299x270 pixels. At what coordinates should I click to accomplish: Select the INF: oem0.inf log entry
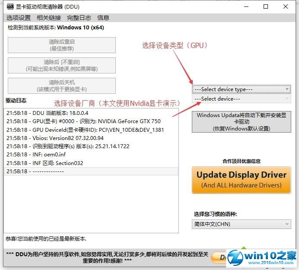(36, 155)
